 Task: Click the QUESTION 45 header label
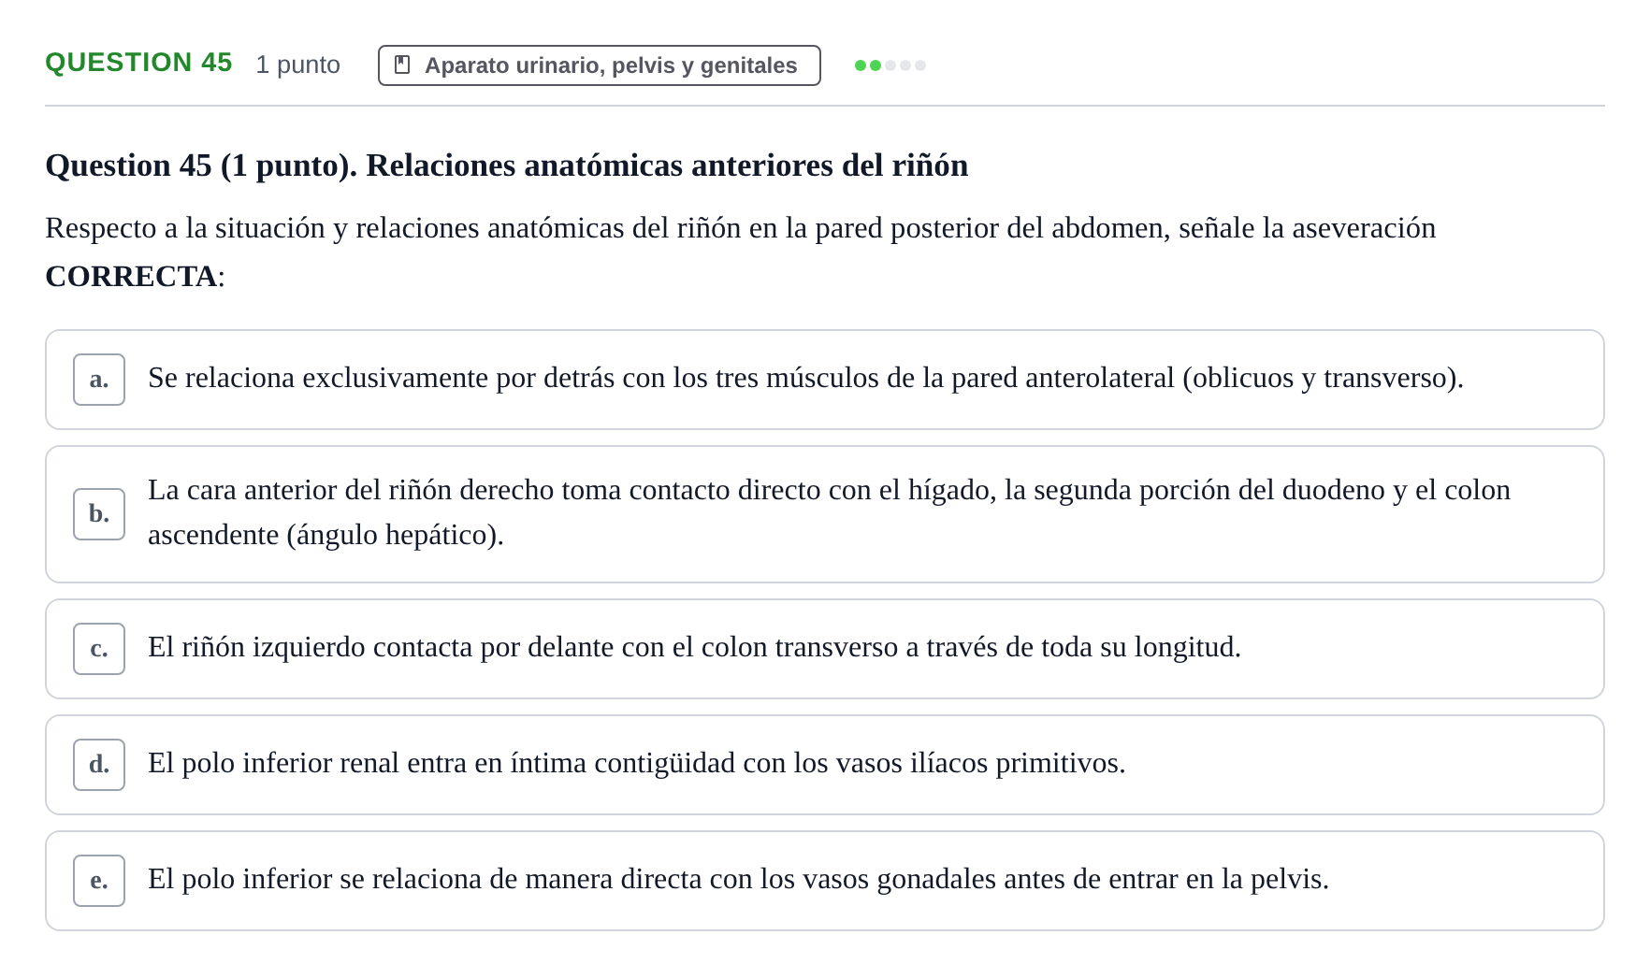point(138,63)
